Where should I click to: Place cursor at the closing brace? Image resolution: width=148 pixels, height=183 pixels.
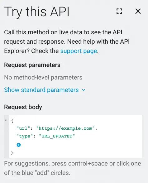coord(12,152)
